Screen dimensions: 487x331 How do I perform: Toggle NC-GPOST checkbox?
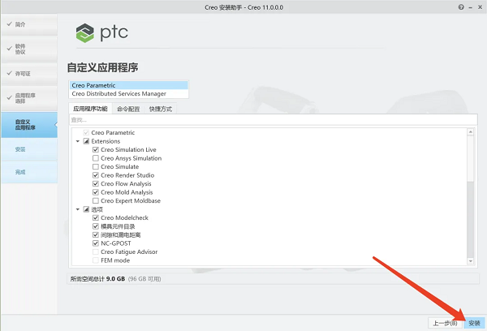(96, 243)
